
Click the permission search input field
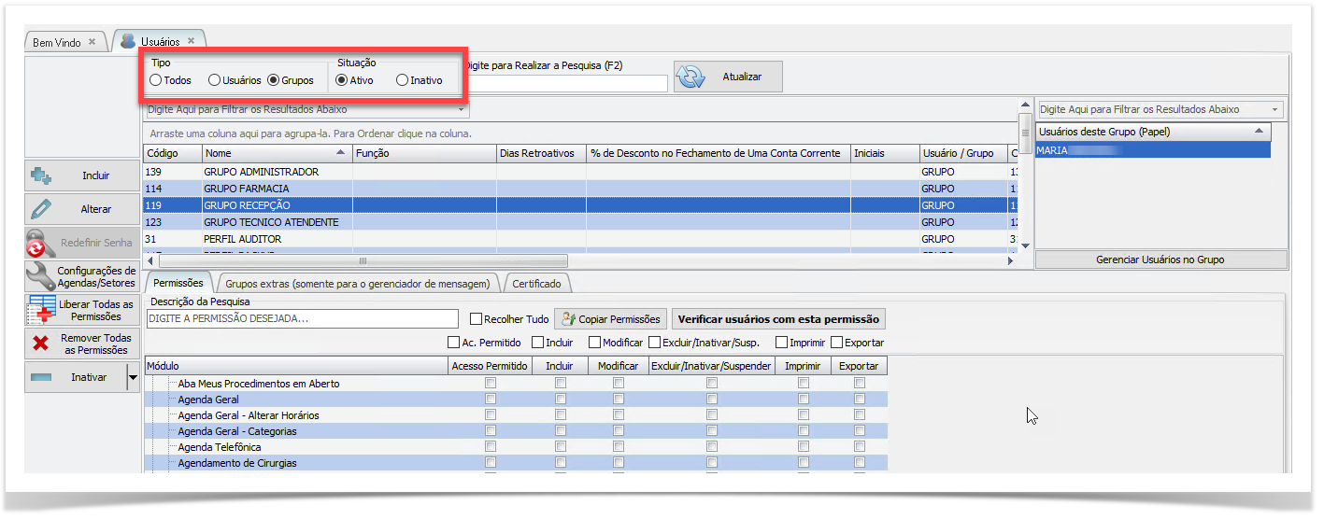(x=302, y=319)
